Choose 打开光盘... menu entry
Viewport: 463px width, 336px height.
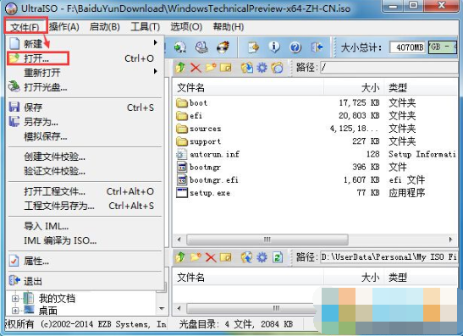coord(85,87)
